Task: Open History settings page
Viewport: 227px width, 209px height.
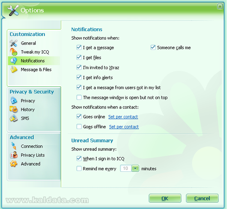Action: coord(28,109)
